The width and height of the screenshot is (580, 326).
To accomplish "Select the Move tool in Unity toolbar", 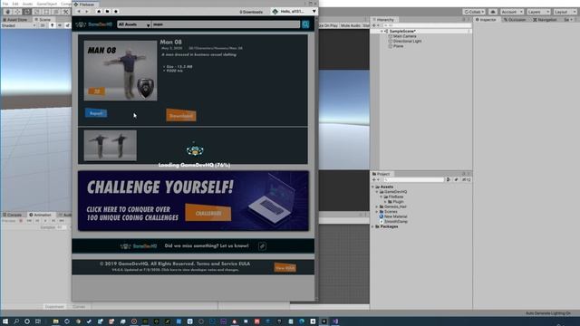I will 17,12.
